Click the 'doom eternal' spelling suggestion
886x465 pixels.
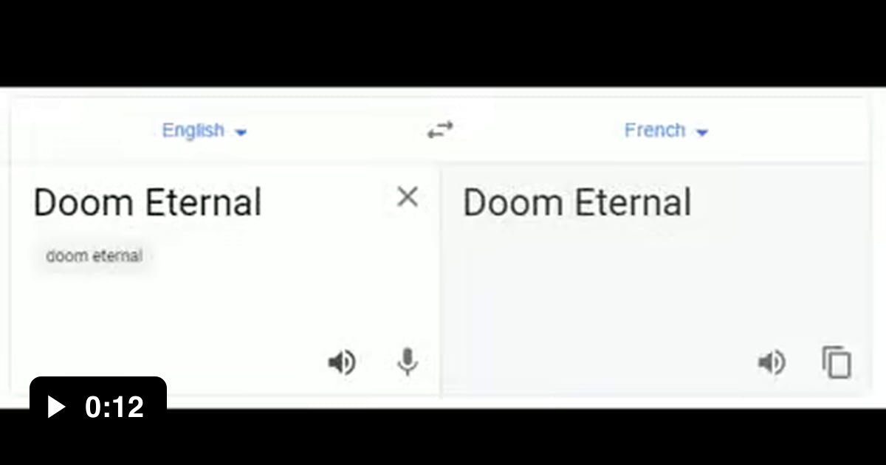pyautogui.click(x=93, y=255)
